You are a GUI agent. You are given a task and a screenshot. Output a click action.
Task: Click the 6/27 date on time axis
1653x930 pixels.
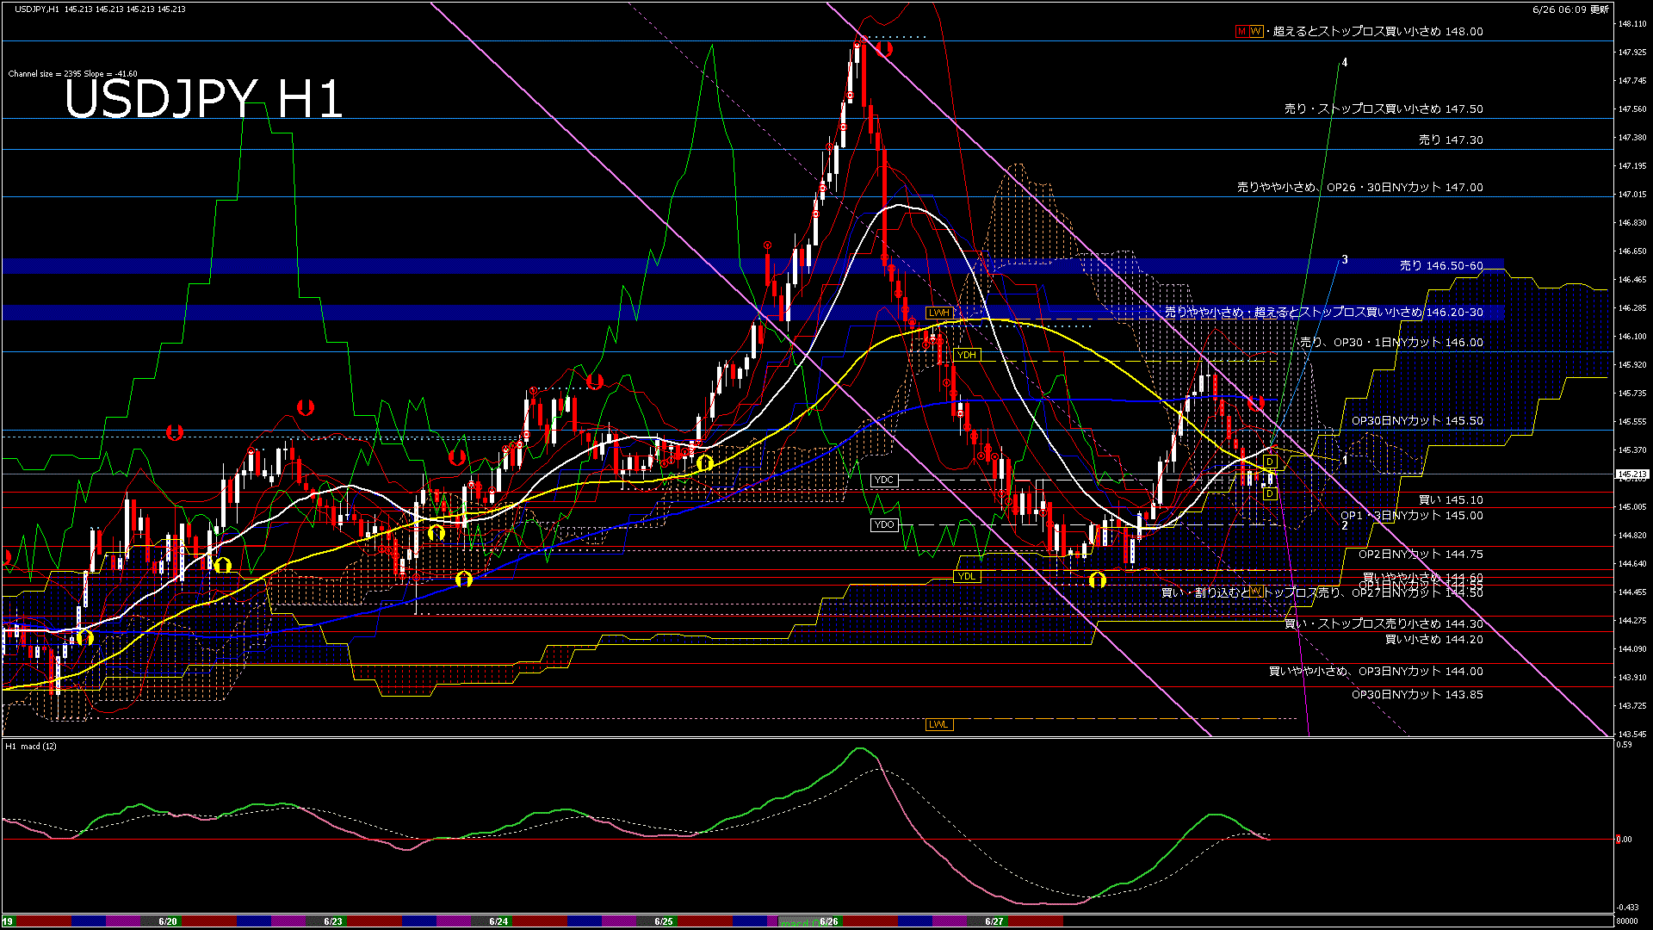coord(994,921)
